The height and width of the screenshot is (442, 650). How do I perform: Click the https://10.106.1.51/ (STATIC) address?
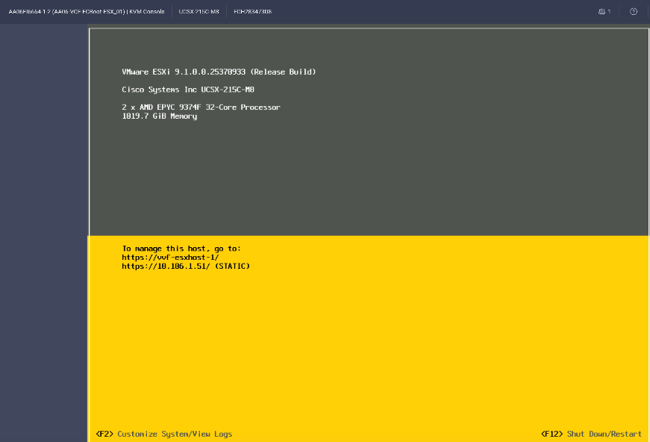(x=186, y=267)
